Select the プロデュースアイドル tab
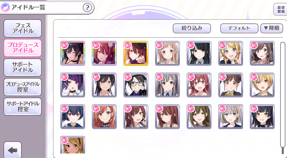The height and width of the screenshot is (158, 287). [x=23, y=48]
